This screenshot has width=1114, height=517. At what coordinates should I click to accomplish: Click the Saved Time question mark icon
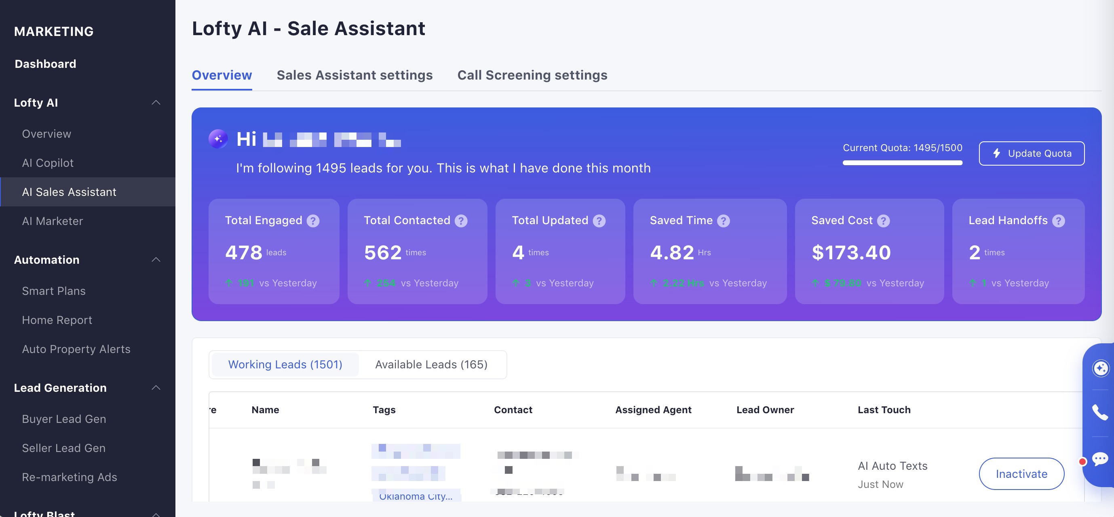tap(723, 221)
